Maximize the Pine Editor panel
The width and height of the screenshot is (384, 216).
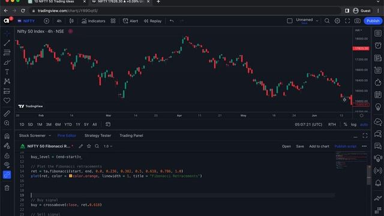point(365,136)
